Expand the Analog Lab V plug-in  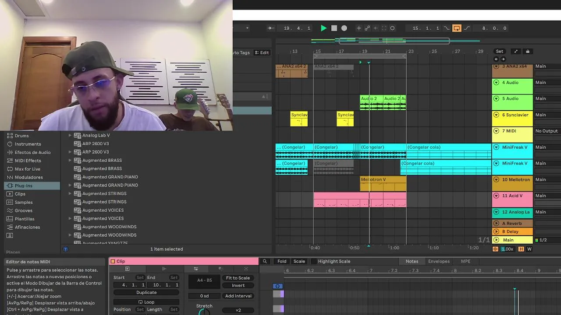[x=70, y=135]
